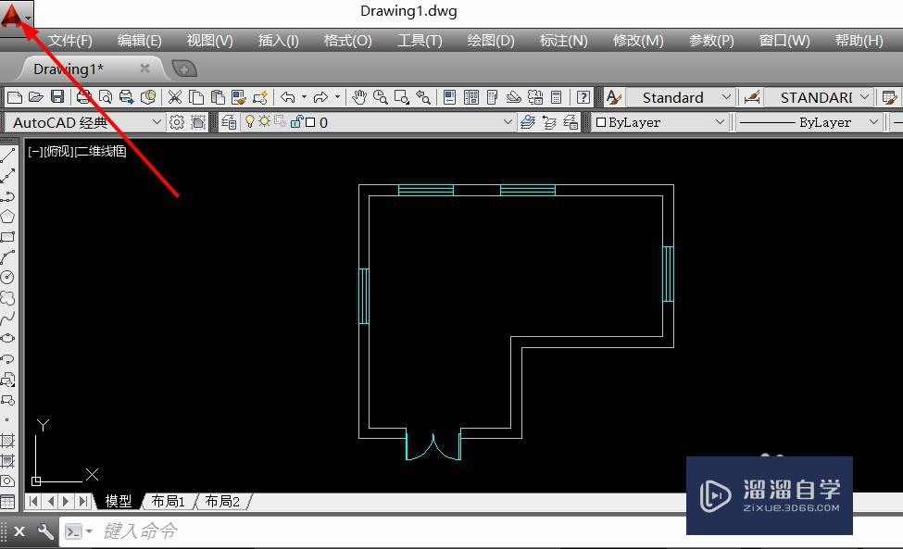The width and height of the screenshot is (903, 549).
Task: Open the Markup Set Manager icon
Action: pos(535,97)
